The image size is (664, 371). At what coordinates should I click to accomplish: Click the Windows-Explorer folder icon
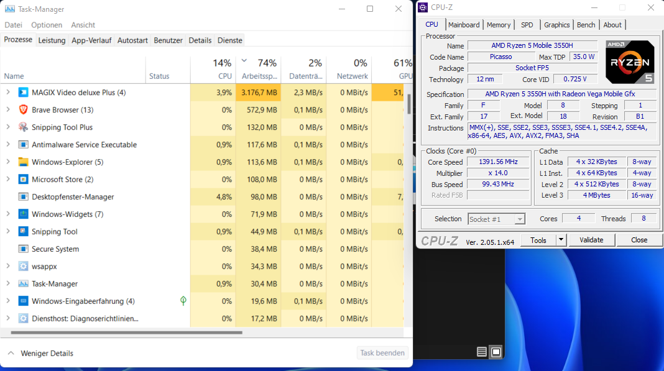click(23, 162)
